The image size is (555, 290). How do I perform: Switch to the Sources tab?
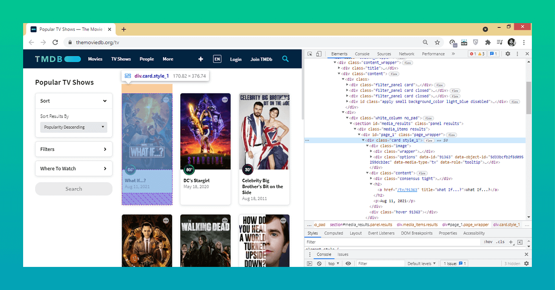tap(384, 54)
